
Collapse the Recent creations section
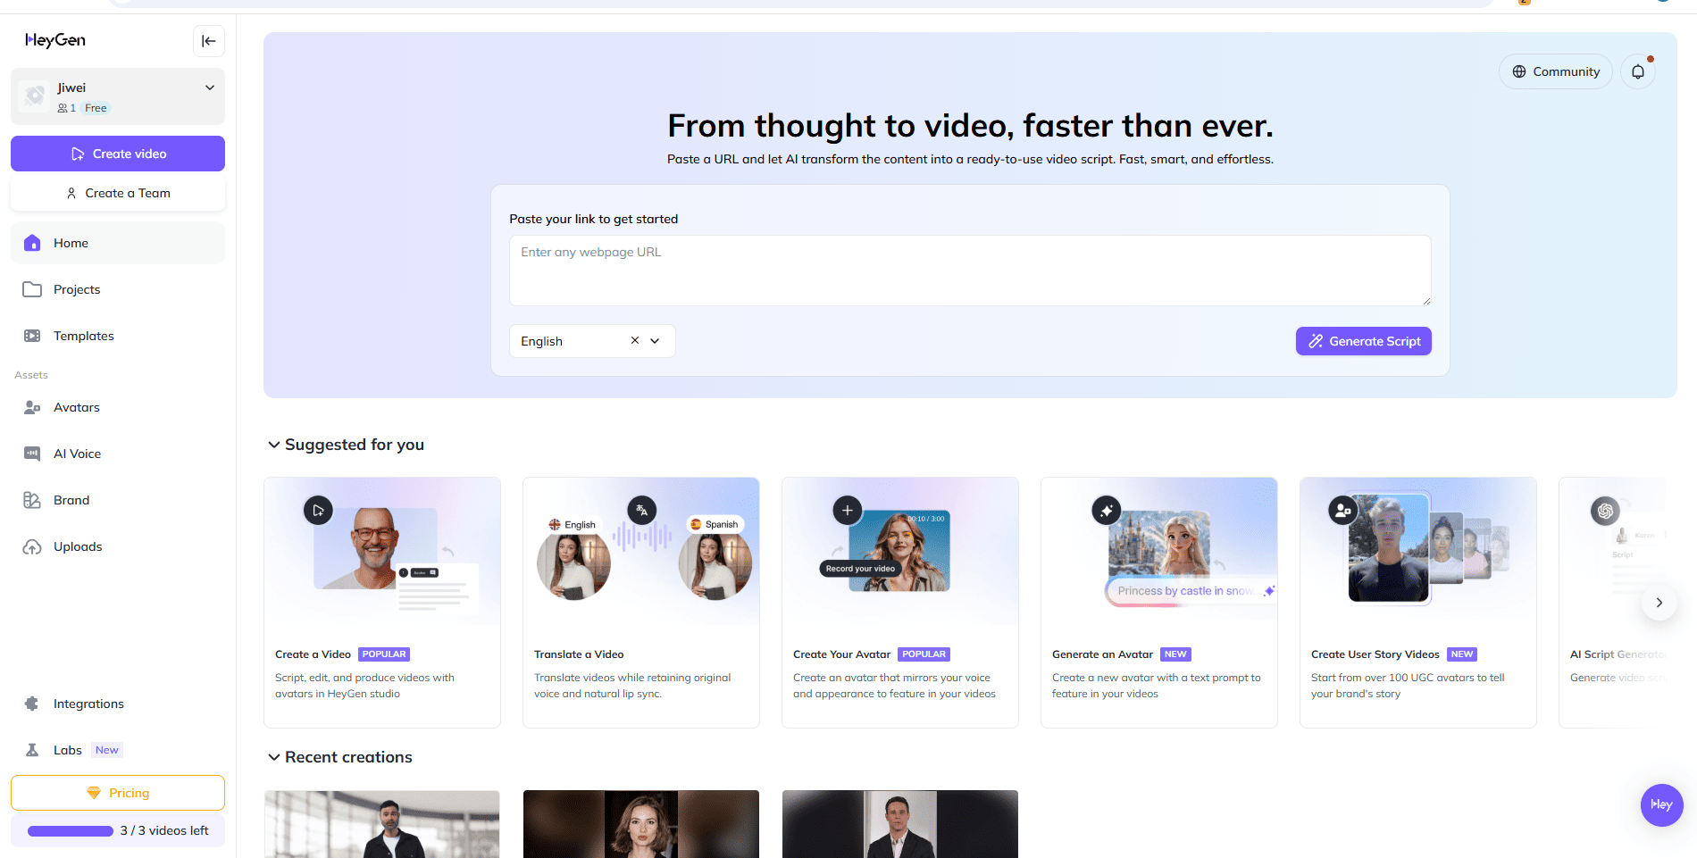(274, 757)
